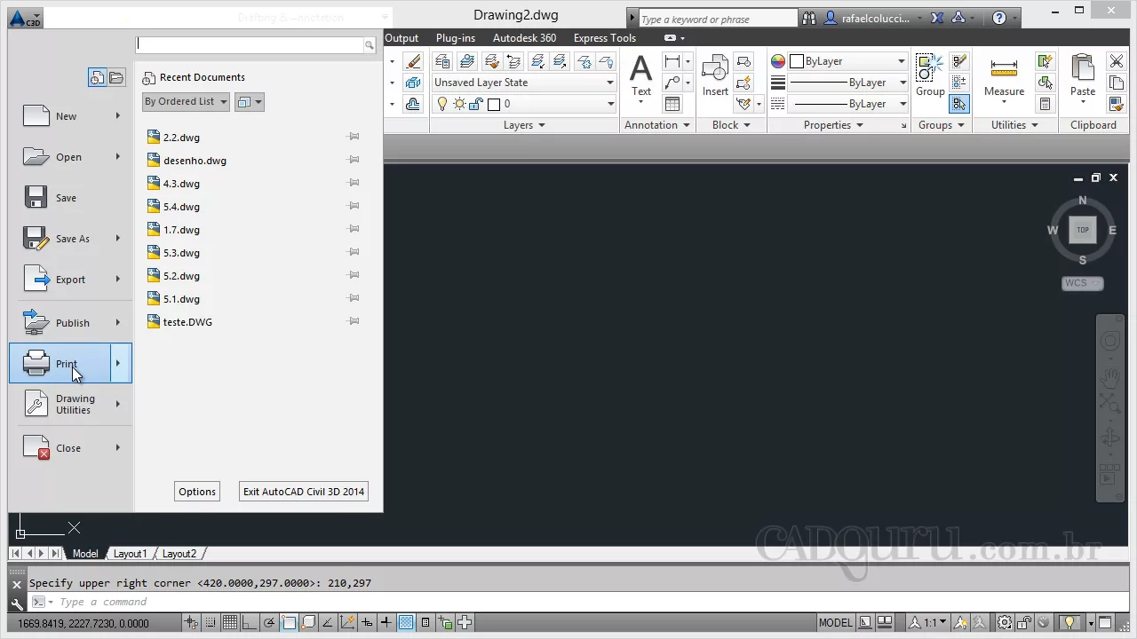Click the Quick Select icon in Utilities

coord(1046,61)
